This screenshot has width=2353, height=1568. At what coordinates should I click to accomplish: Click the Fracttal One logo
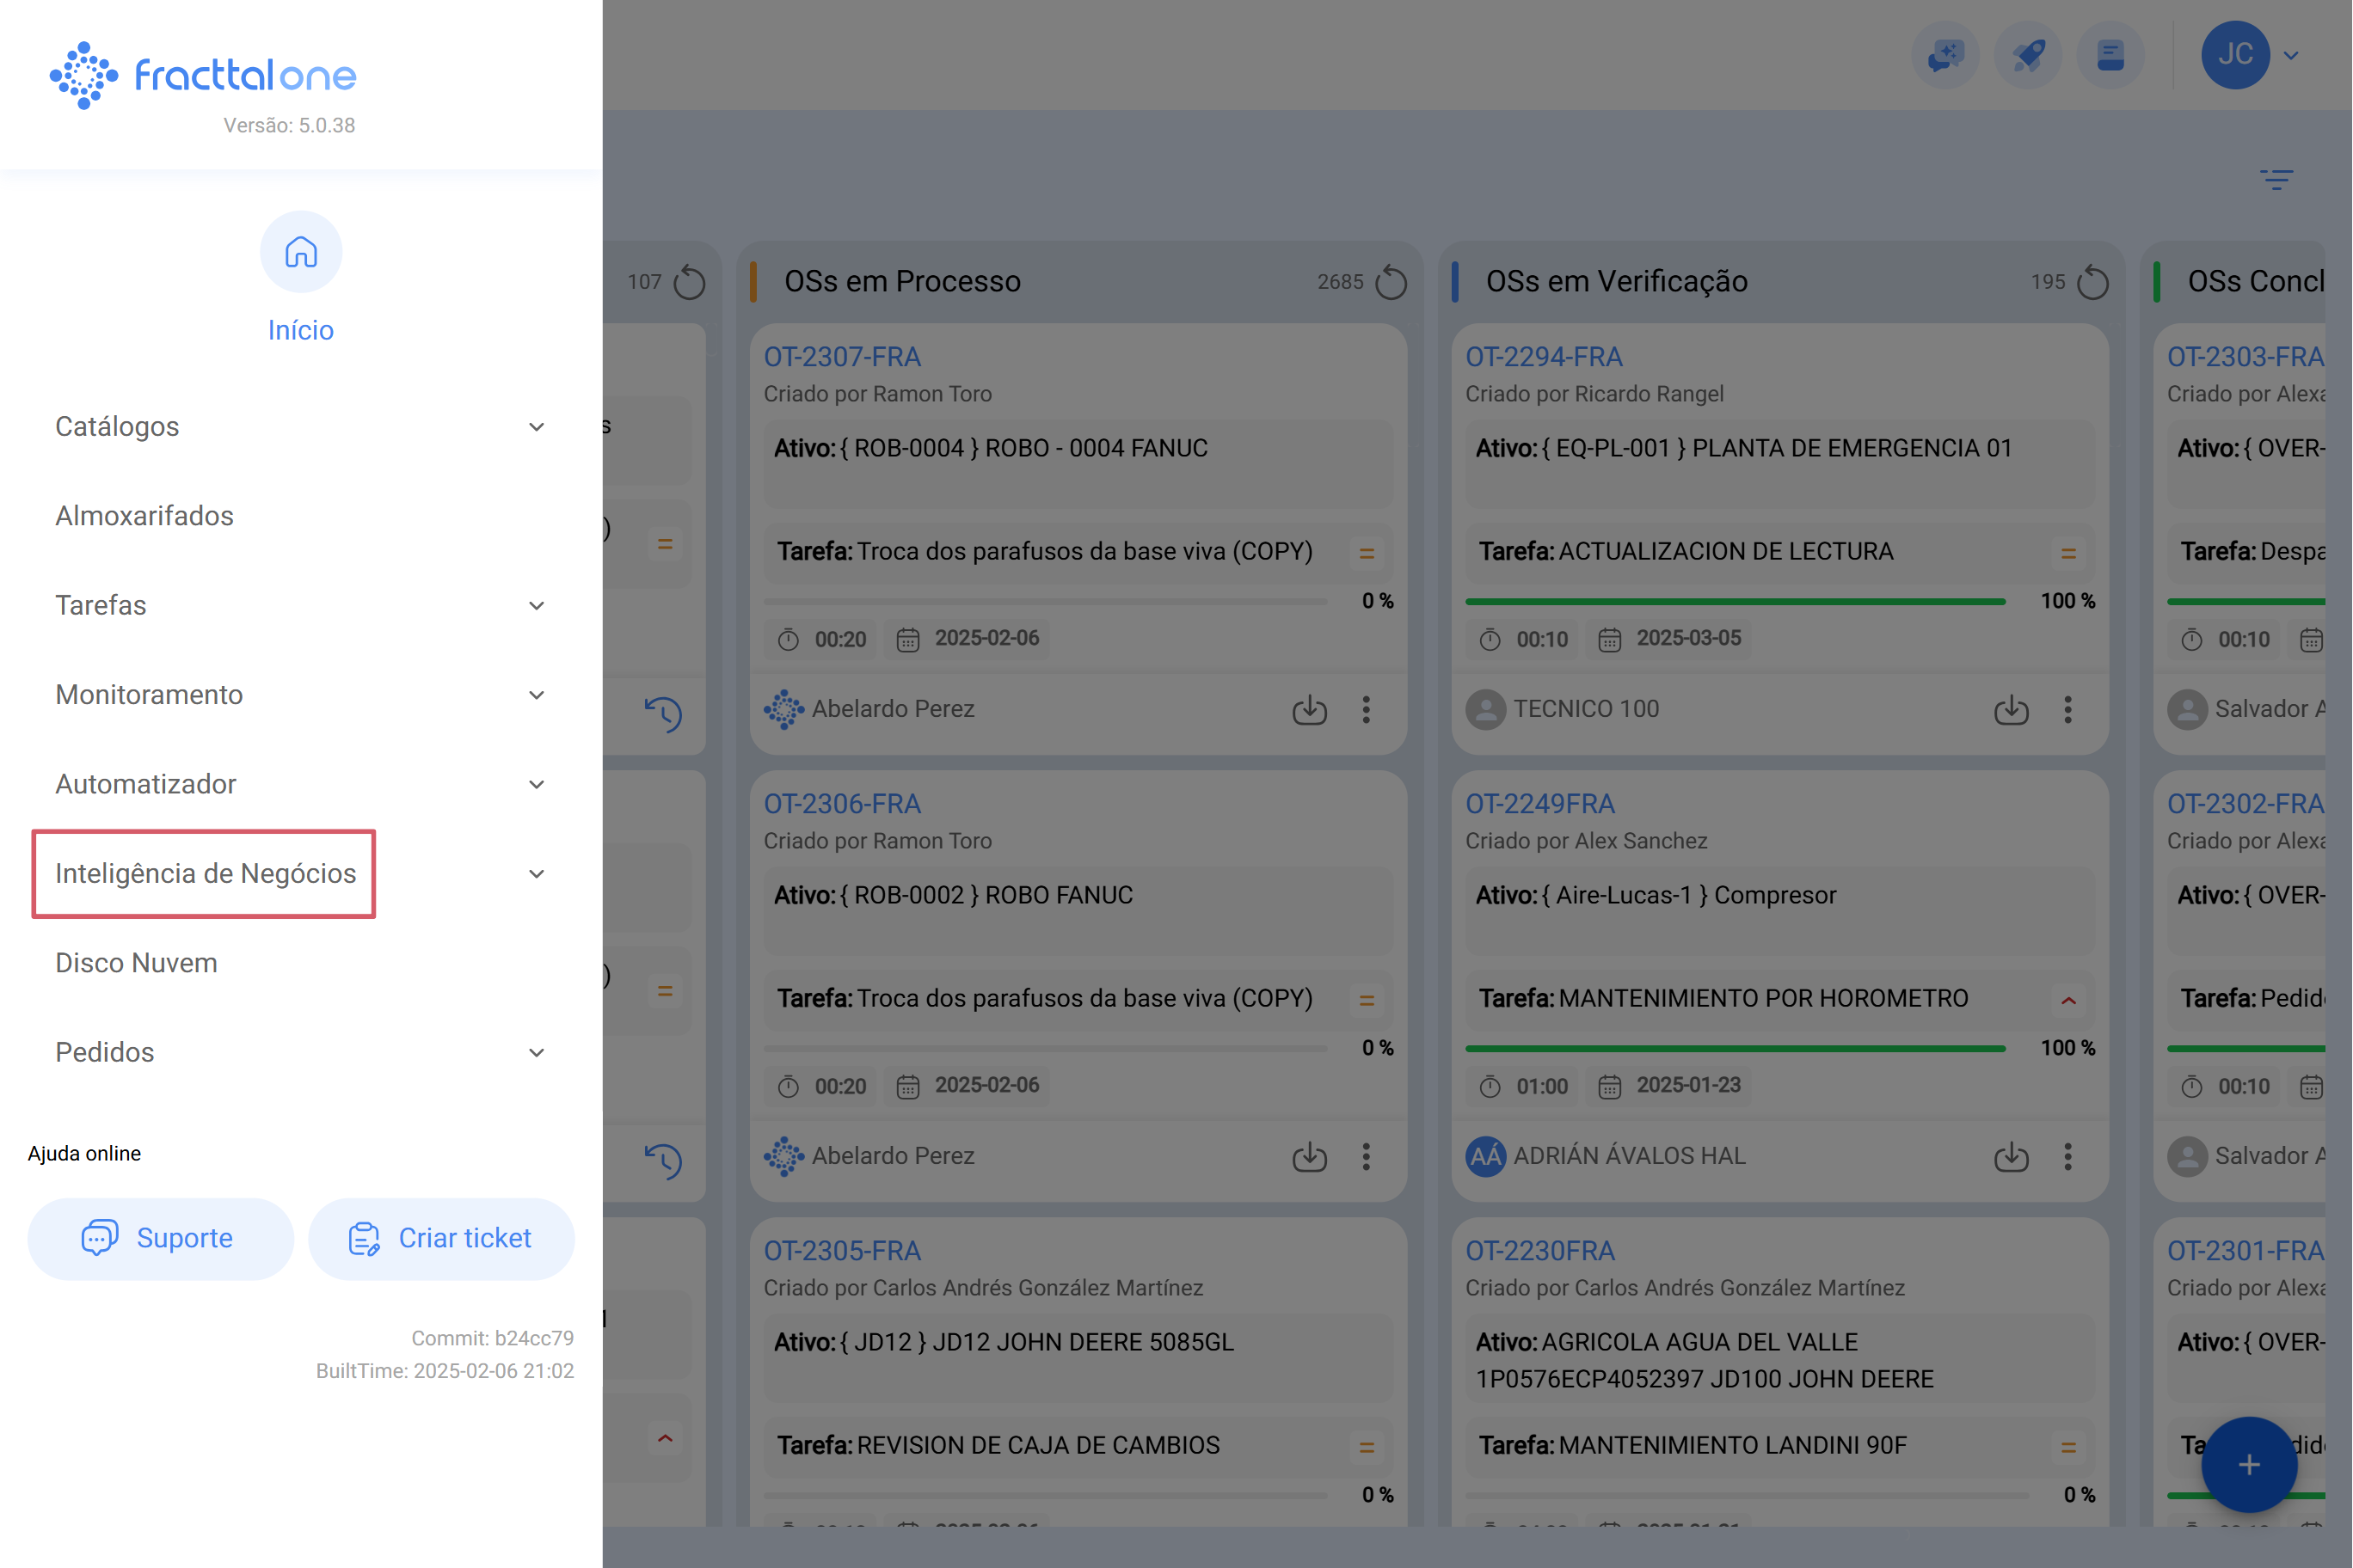click(x=203, y=74)
